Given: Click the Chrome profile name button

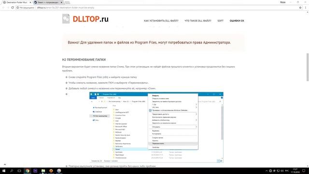Looking at the screenshot, I should tap(283, 2).
